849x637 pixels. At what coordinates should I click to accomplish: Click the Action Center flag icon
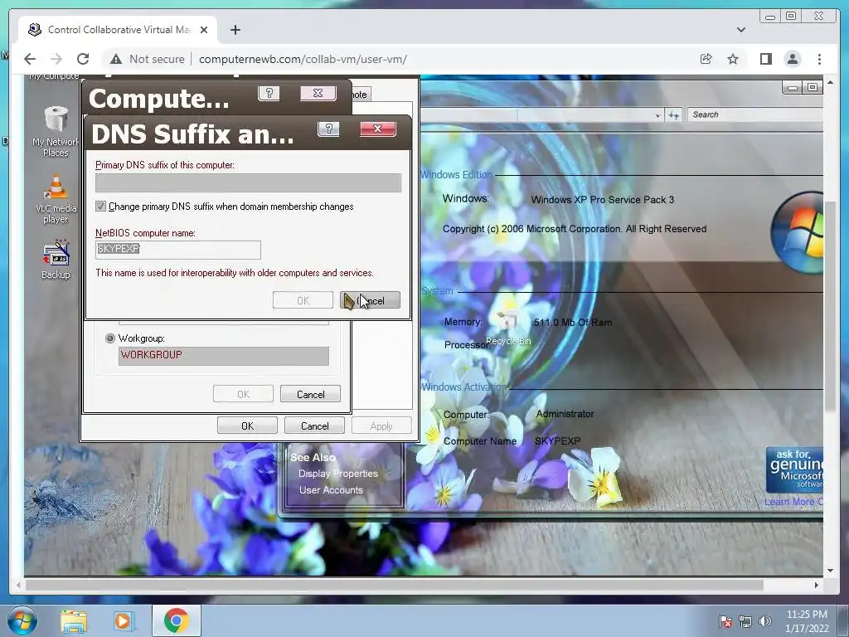pos(725,621)
